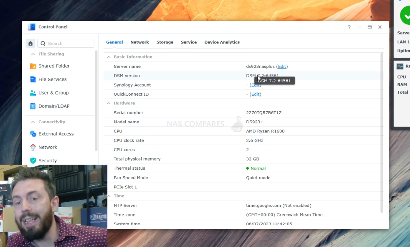Click the Normal thermal status value
This screenshot has height=247, width=410.
(x=258, y=168)
